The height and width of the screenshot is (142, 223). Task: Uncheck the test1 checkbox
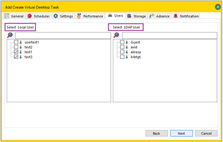tap(16, 52)
